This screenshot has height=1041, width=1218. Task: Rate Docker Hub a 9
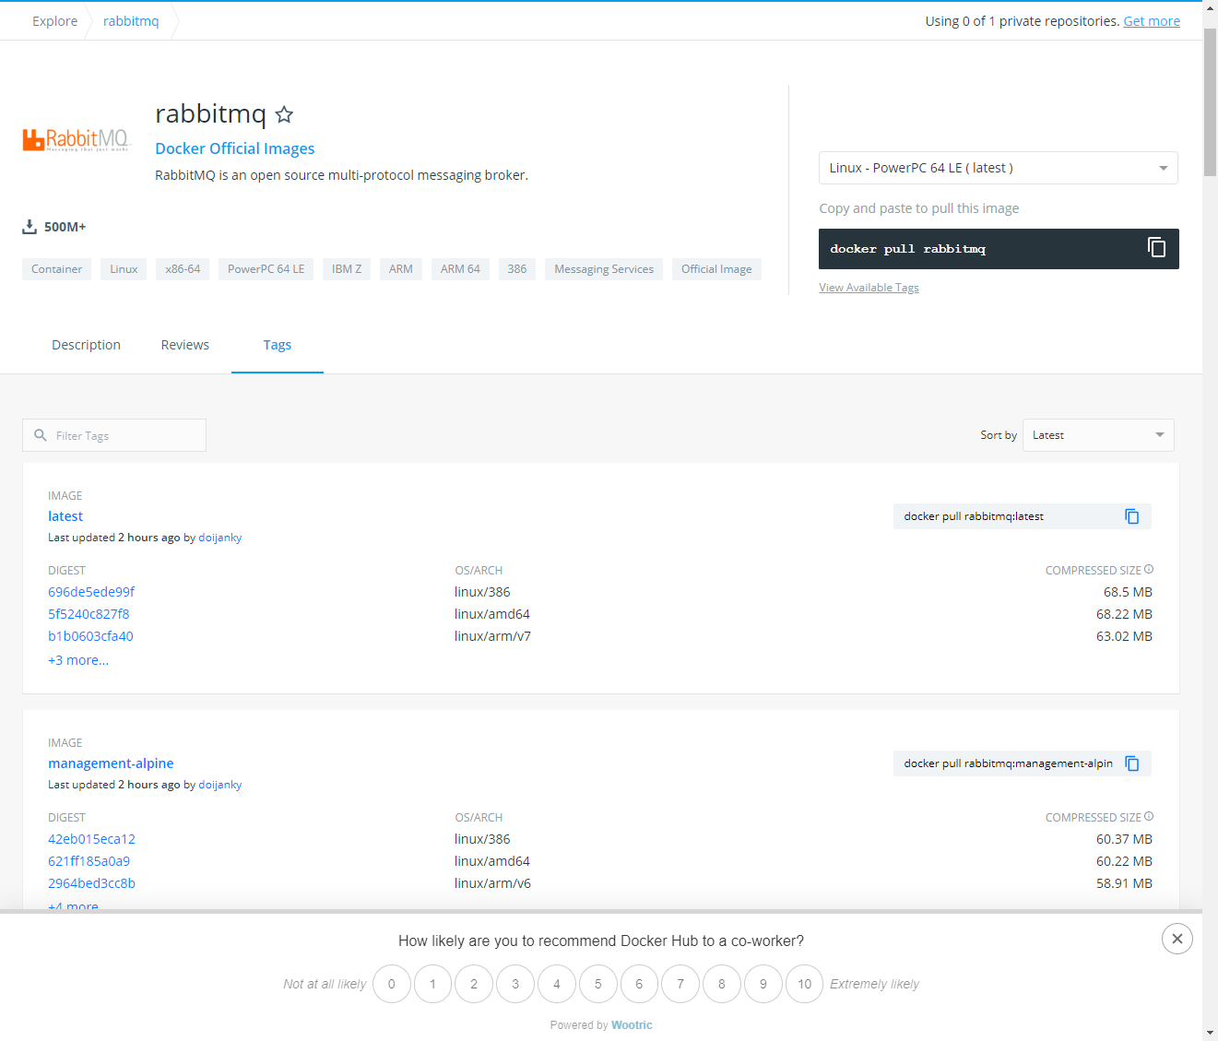(763, 984)
